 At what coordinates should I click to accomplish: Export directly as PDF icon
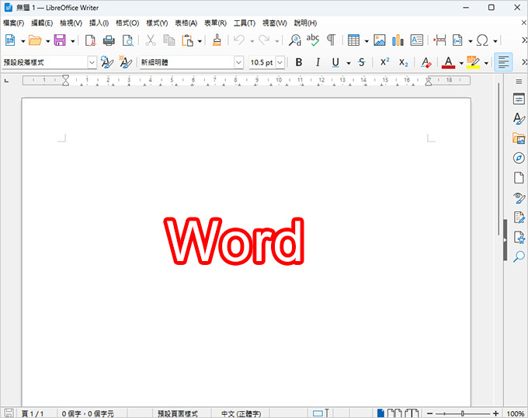90,40
